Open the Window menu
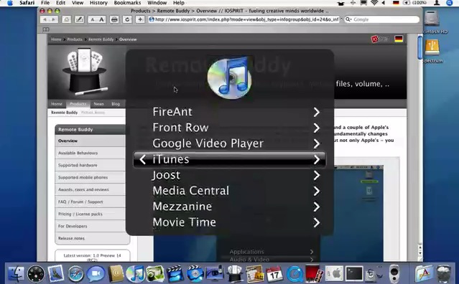459x284 pixels. tap(157, 3)
